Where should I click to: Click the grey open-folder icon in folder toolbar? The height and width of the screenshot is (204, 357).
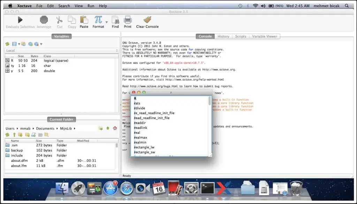pos(40,134)
